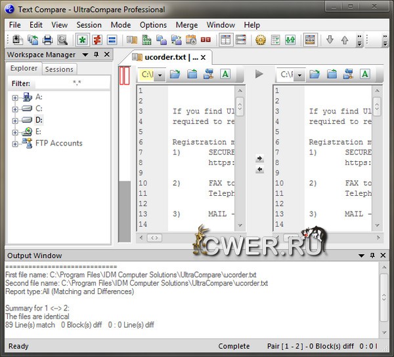
Task: Open the left pane file path dropdown
Action: 161,75
